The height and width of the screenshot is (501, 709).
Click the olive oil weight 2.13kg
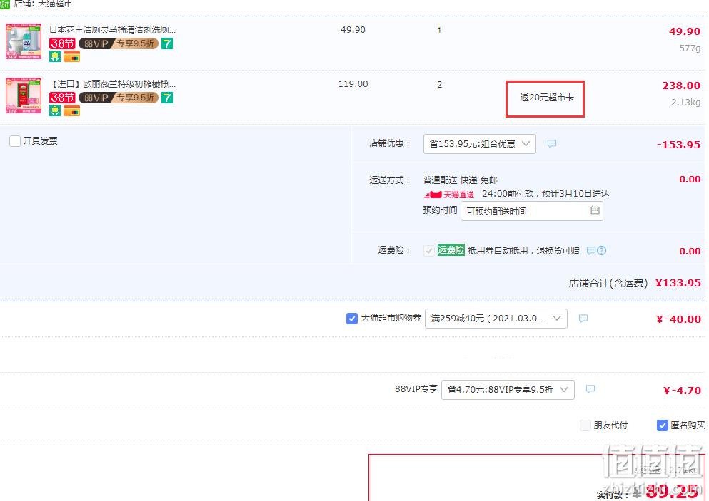685,103
